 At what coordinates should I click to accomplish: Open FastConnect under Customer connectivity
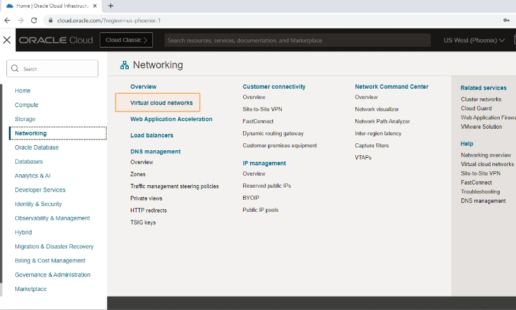258,121
